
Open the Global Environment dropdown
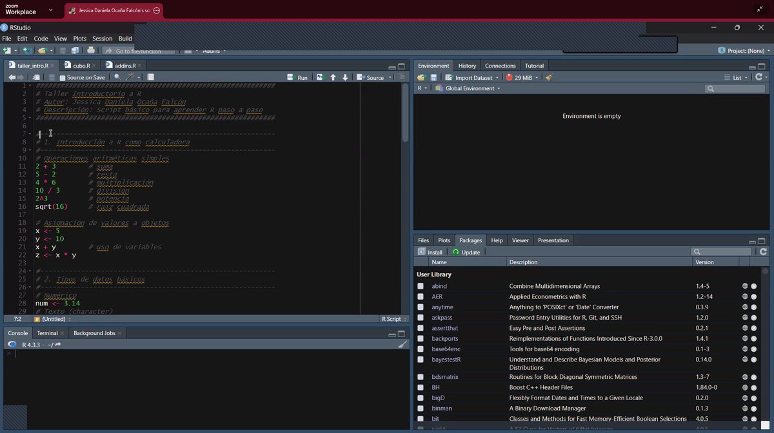467,88
